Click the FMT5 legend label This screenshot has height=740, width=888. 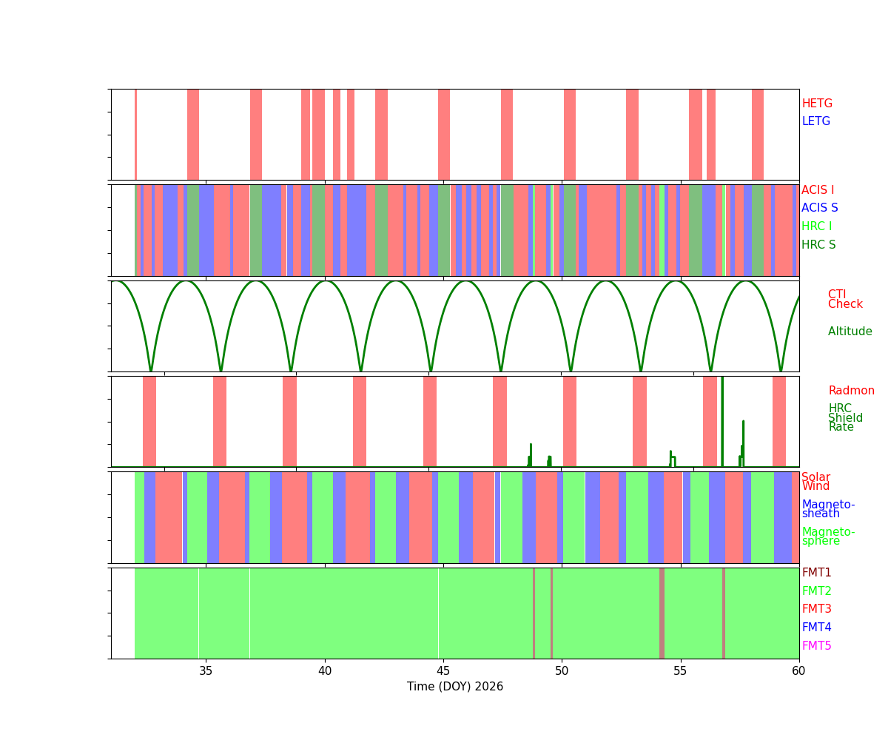tap(816, 646)
